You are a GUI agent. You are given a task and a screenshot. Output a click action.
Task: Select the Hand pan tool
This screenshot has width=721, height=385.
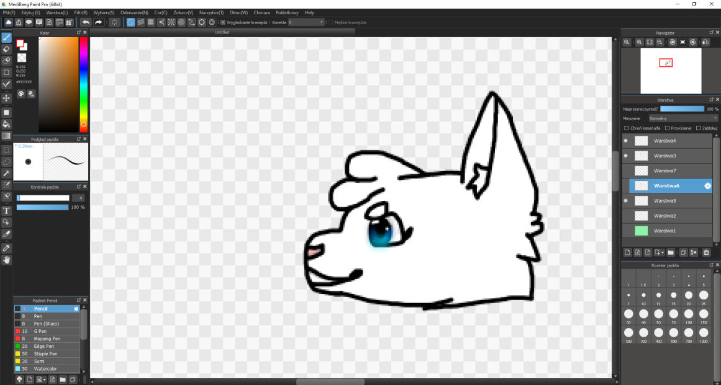(6, 260)
